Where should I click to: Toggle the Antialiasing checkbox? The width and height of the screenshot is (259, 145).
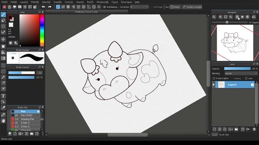(104, 7)
